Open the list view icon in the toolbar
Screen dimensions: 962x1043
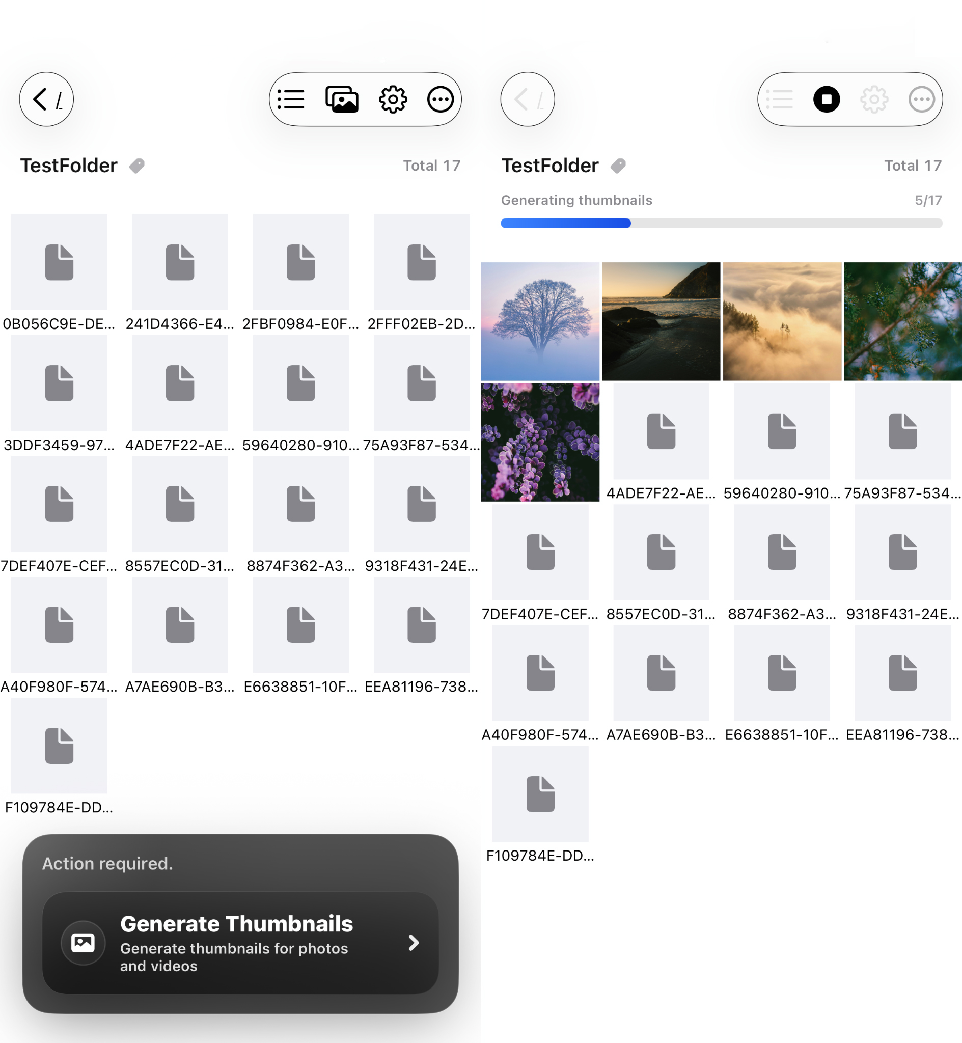291,99
